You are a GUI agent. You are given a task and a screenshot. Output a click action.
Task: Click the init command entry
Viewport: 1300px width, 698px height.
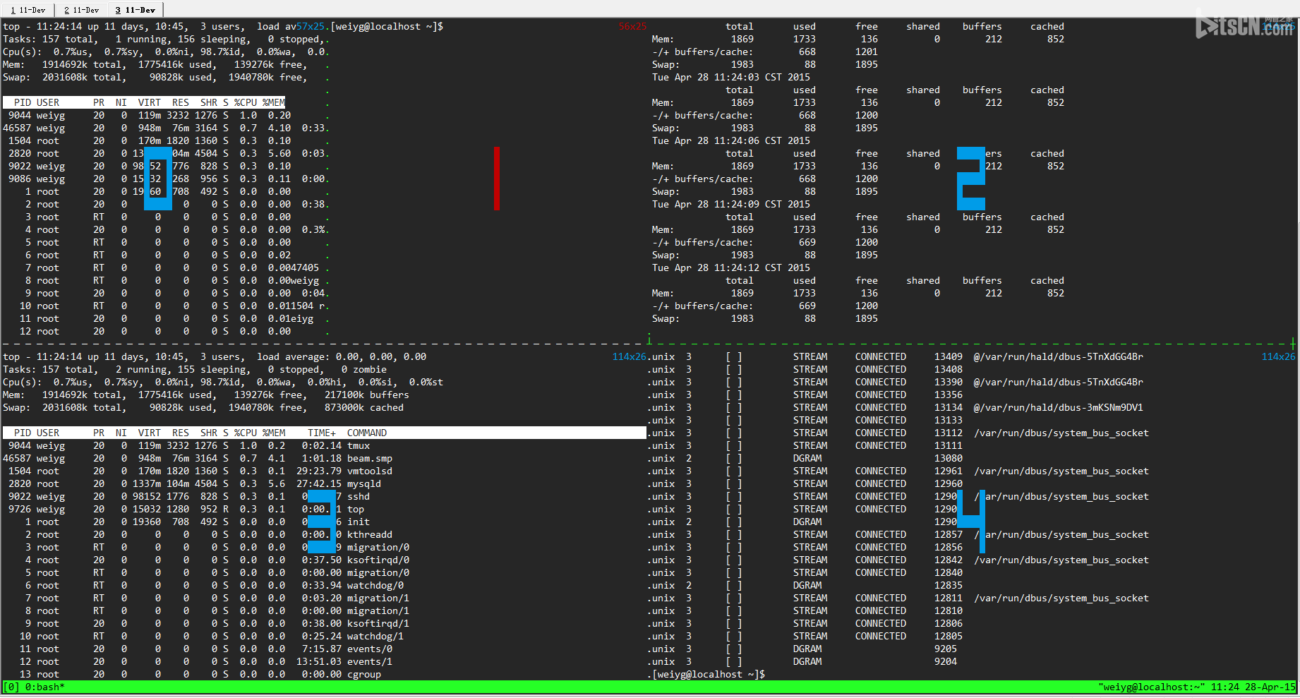359,522
